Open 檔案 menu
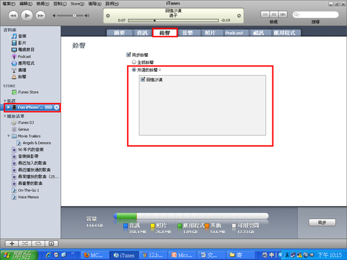 (9, 4)
